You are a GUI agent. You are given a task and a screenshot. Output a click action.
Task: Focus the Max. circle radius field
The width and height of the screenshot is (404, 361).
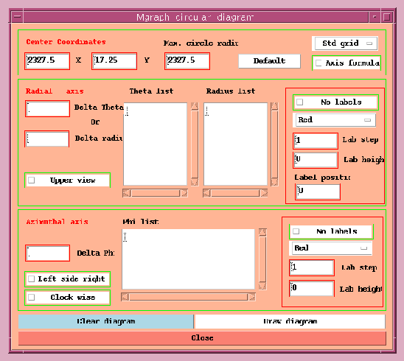187,61
